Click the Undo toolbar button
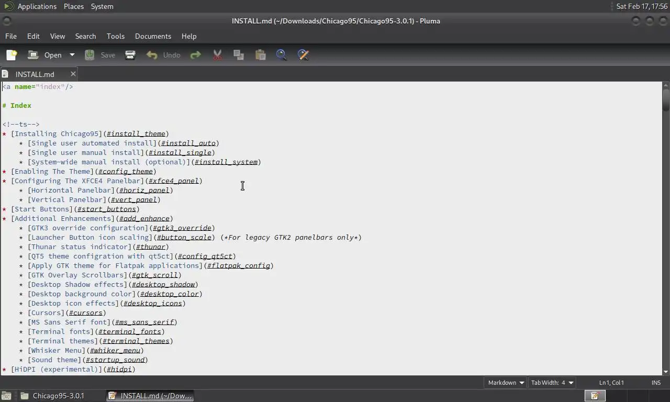Image resolution: width=670 pixels, height=402 pixels. pyautogui.click(x=163, y=55)
